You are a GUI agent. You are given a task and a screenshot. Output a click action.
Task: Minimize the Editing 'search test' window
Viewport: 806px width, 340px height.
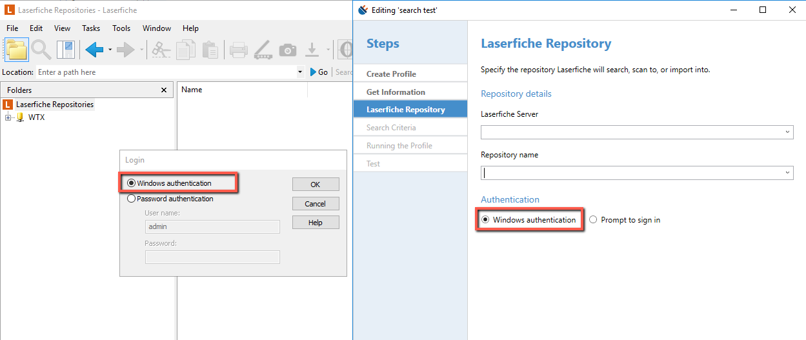(734, 10)
